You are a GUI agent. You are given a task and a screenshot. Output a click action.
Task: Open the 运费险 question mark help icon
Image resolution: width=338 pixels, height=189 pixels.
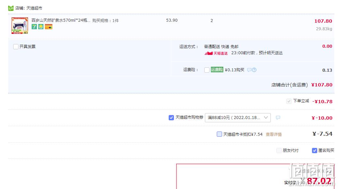tap(254, 70)
